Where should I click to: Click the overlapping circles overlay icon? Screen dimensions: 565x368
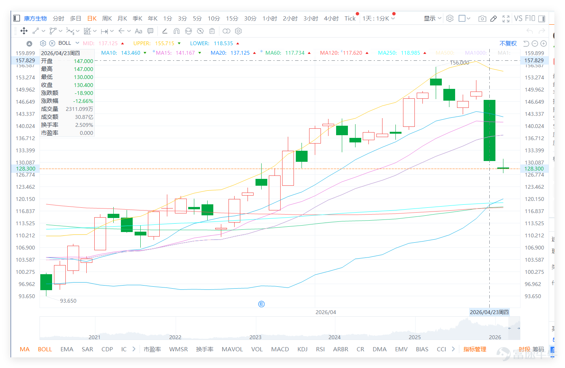(226, 31)
